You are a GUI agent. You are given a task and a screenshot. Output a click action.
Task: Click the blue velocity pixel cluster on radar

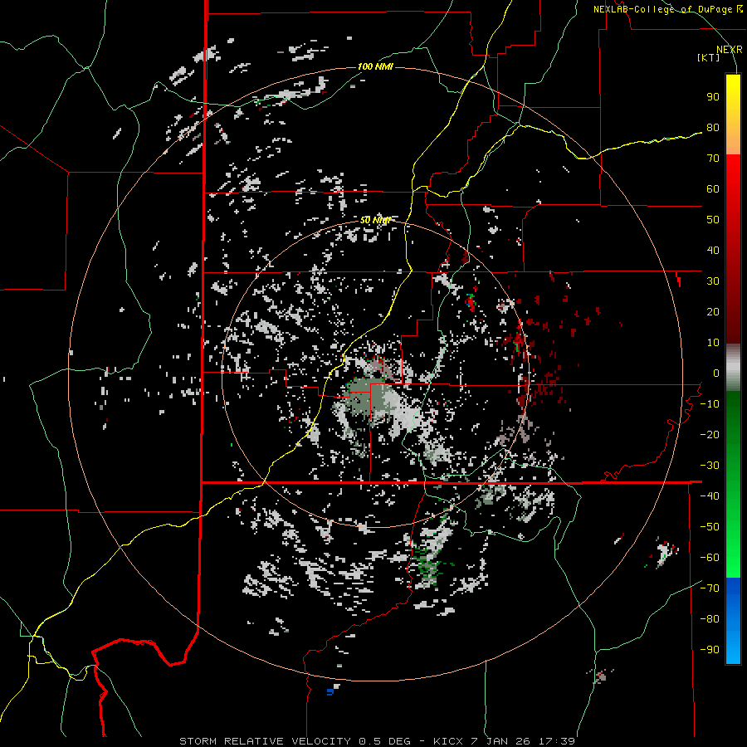[x=330, y=691]
